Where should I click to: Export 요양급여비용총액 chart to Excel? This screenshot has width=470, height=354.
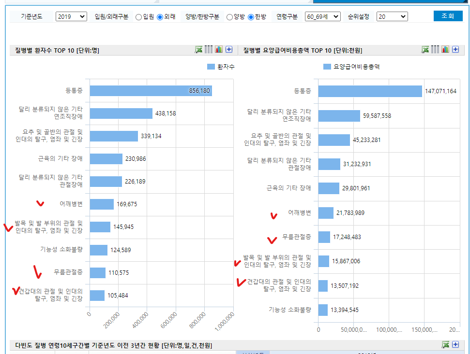tap(425, 49)
